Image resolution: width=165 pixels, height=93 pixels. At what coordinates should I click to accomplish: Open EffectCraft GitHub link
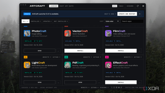coord(138,57)
